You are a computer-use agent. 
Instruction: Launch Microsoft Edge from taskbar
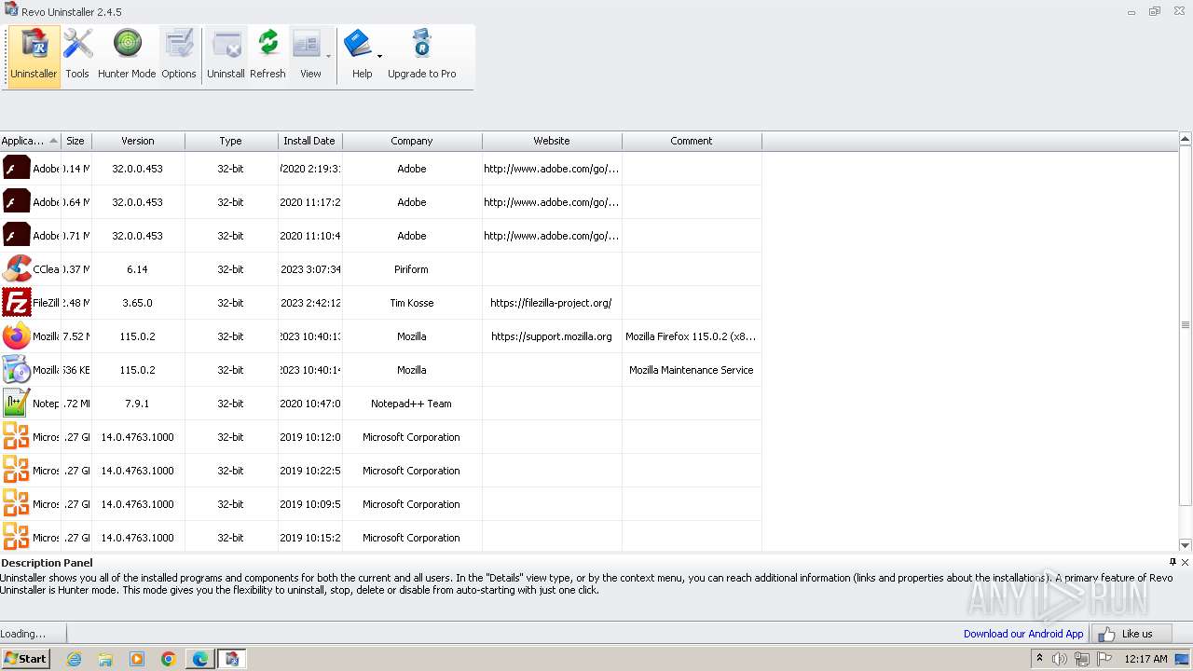200,659
